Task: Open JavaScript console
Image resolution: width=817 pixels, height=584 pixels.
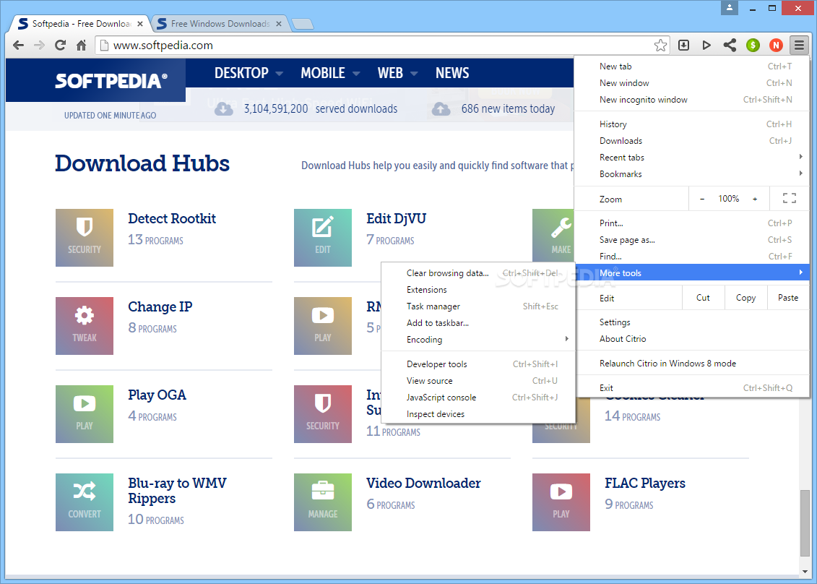Action: 478,398
